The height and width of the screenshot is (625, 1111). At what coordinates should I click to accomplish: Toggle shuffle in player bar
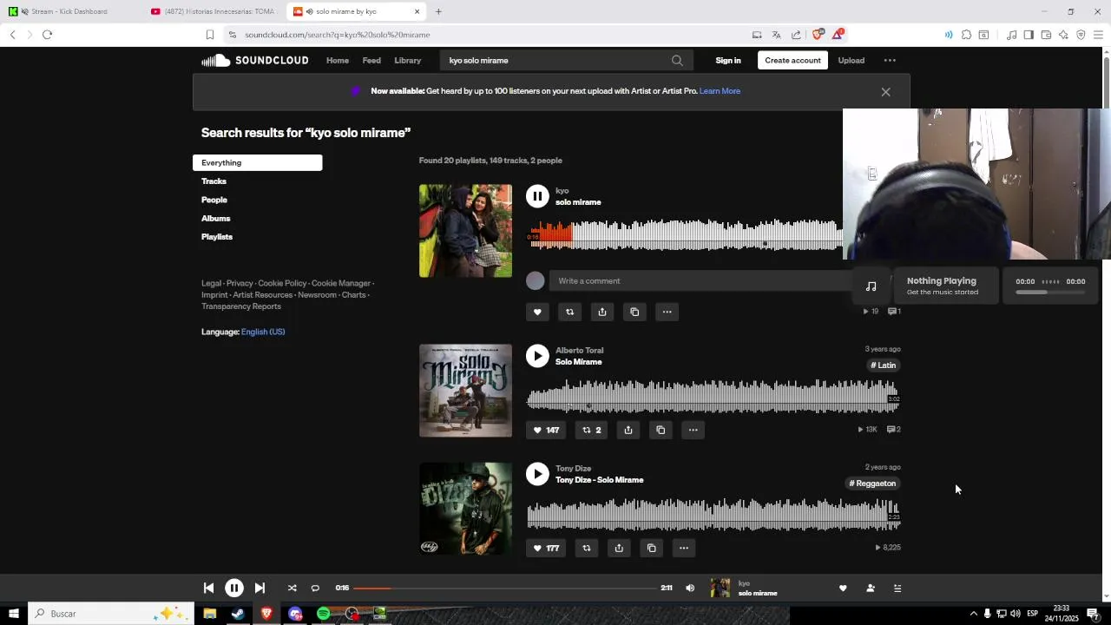point(292,588)
